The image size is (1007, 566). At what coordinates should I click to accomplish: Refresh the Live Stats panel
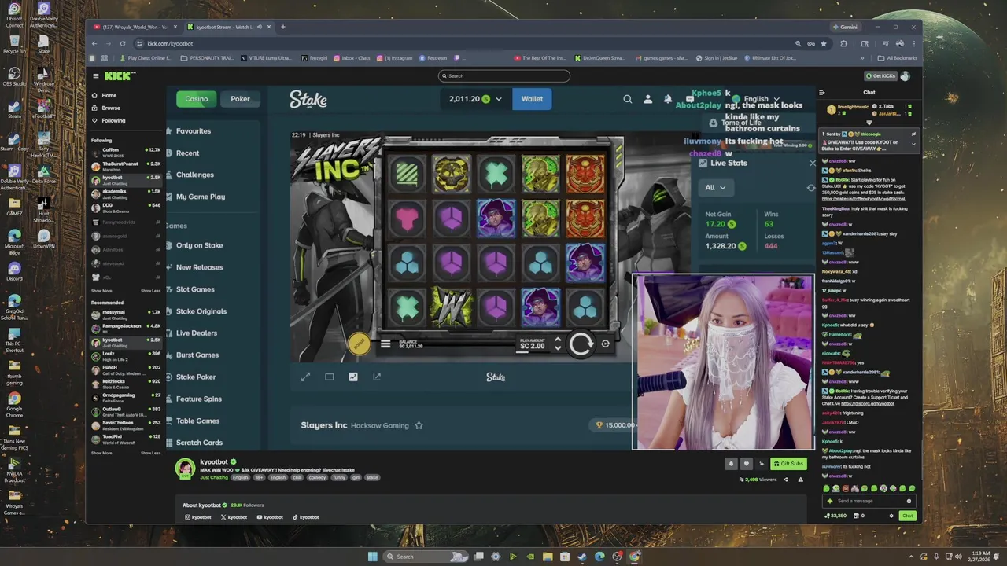click(x=811, y=188)
